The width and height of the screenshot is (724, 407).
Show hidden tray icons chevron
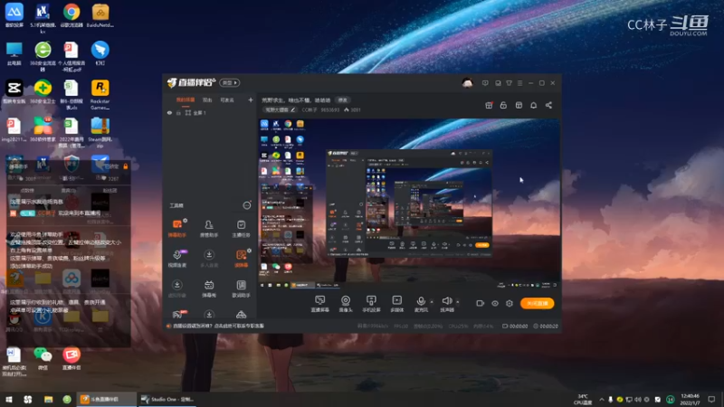click(x=602, y=400)
